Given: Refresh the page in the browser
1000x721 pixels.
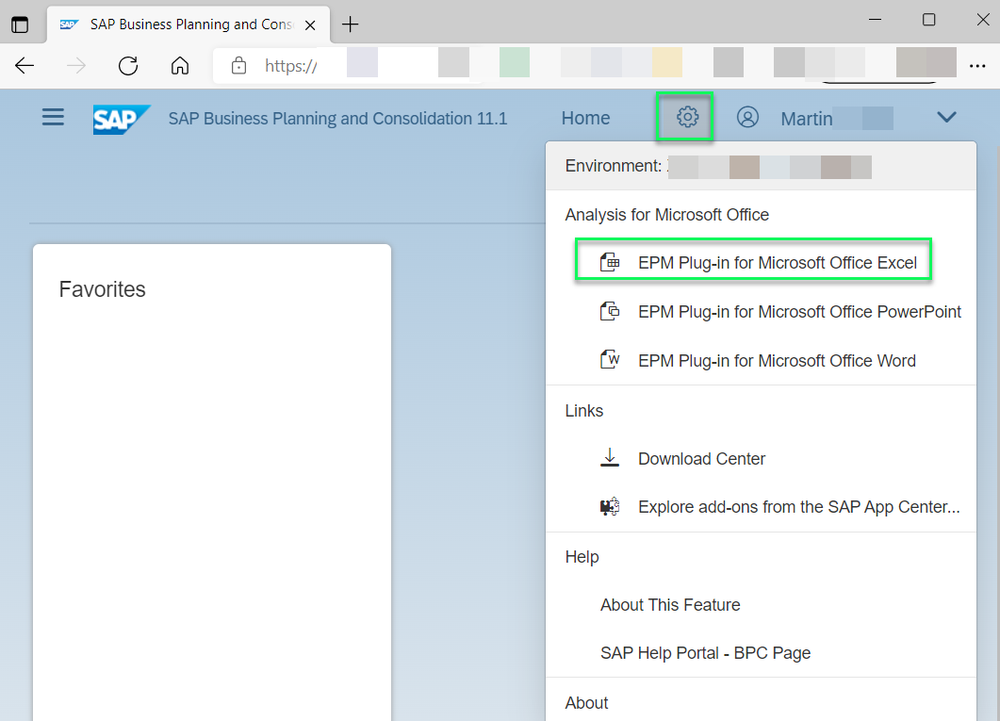Looking at the screenshot, I should (129, 65).
